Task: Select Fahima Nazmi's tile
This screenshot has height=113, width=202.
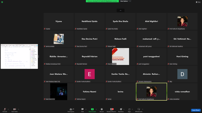Action: coord(90,91)
